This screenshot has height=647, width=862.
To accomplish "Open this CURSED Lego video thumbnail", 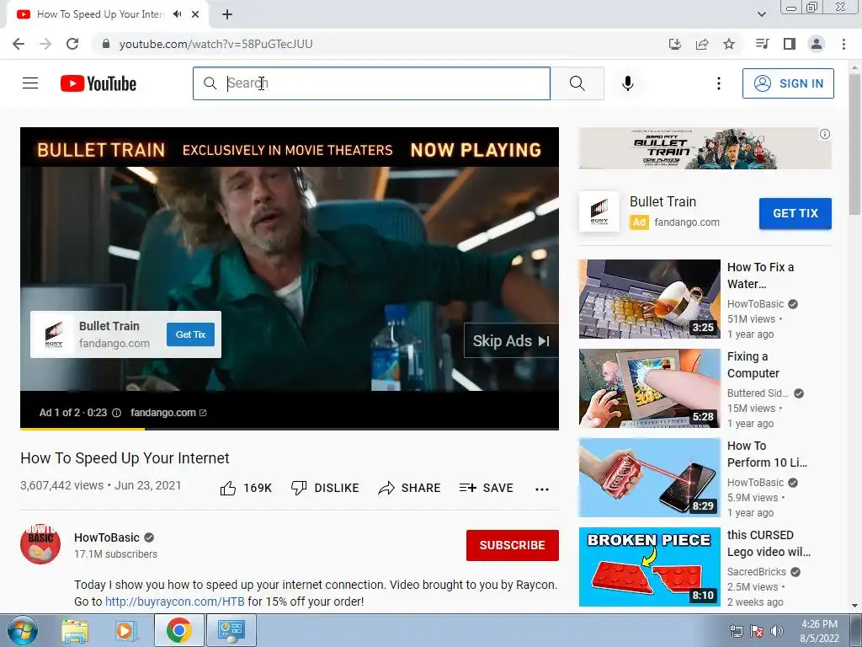I will coord(649,567).
